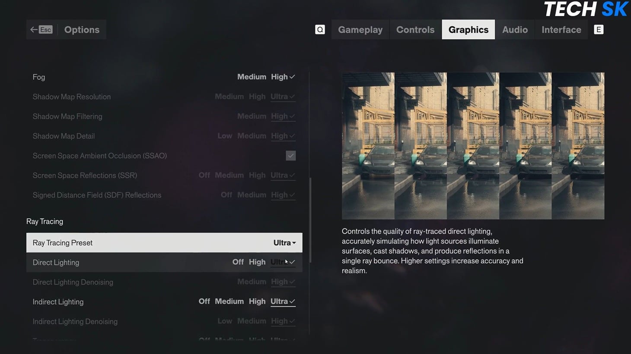Set Direct Lighting Denoising to Medium
The image size is (631, 354).
tap(252, 282)
